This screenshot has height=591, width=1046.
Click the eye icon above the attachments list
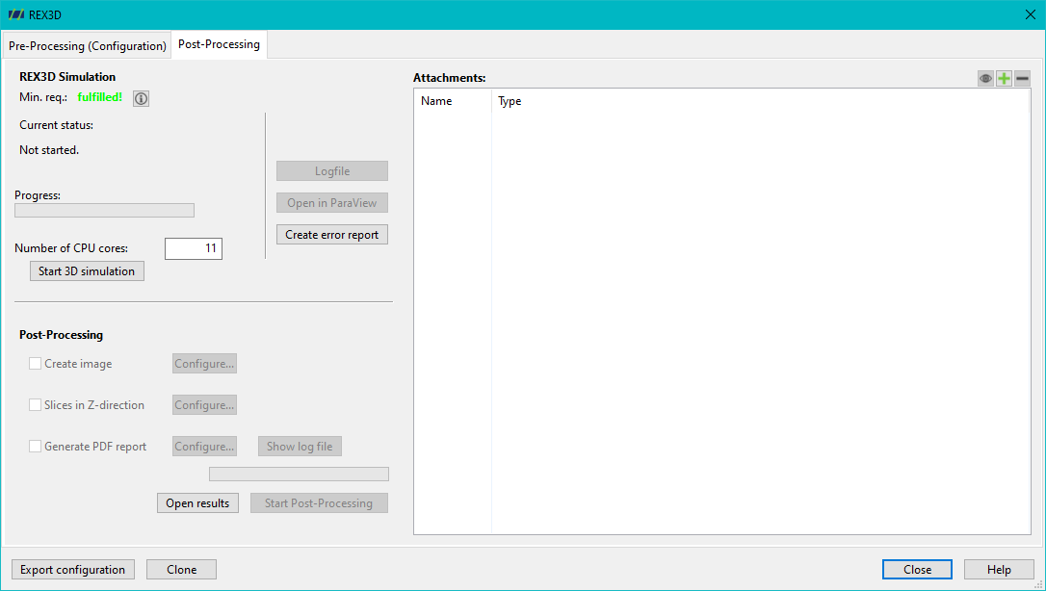click(985, 79)
